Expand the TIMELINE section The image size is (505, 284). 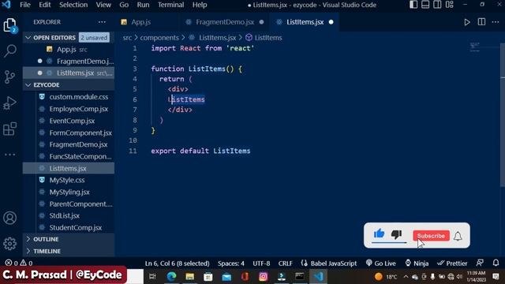(x=28, y=251)
